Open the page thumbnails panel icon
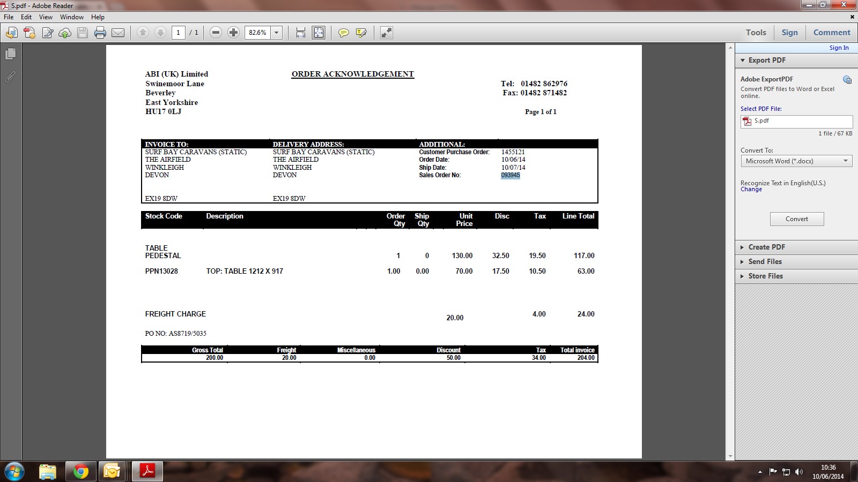The width and height of the screenshot is (858, 482). click(x=10, y=54)
